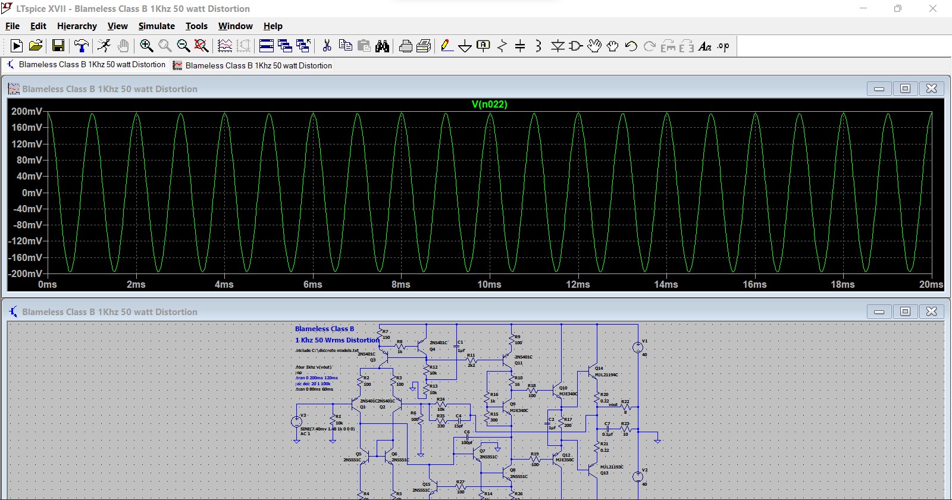Click the V3 SINE source label text
This screenshot has width=952, height=500.
(327, 429)
